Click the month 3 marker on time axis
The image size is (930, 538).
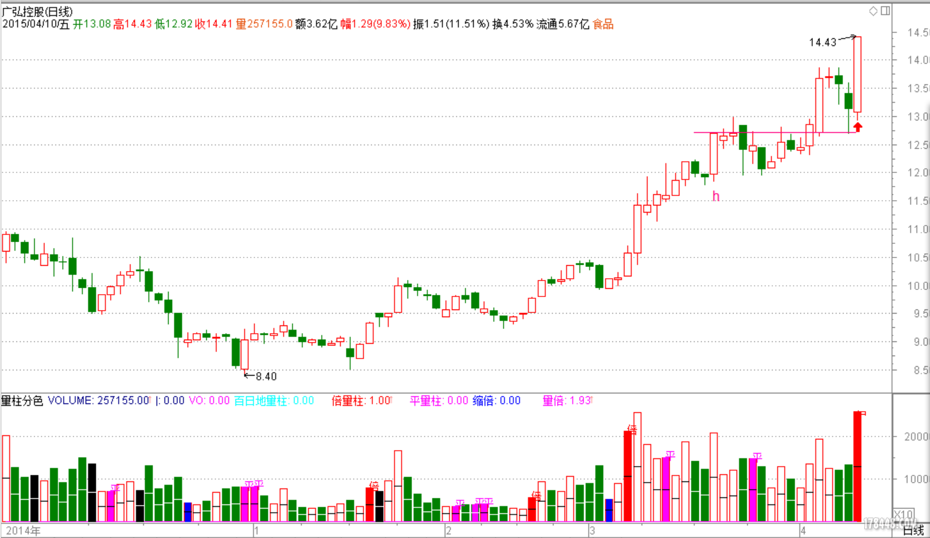click(592, 530)
